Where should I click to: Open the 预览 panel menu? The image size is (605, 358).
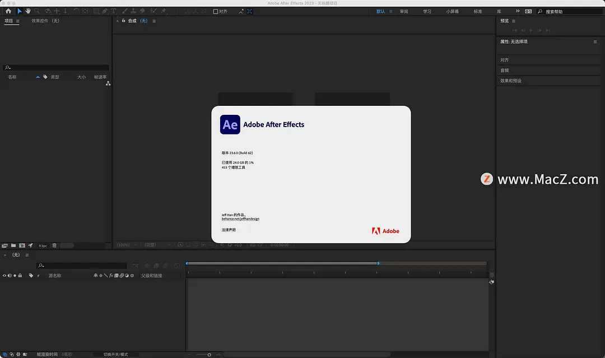tap(514, 21)
